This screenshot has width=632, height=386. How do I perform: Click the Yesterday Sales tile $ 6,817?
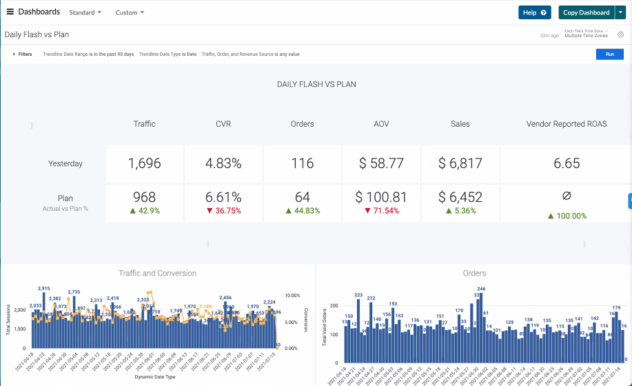(x=460, y=163)
